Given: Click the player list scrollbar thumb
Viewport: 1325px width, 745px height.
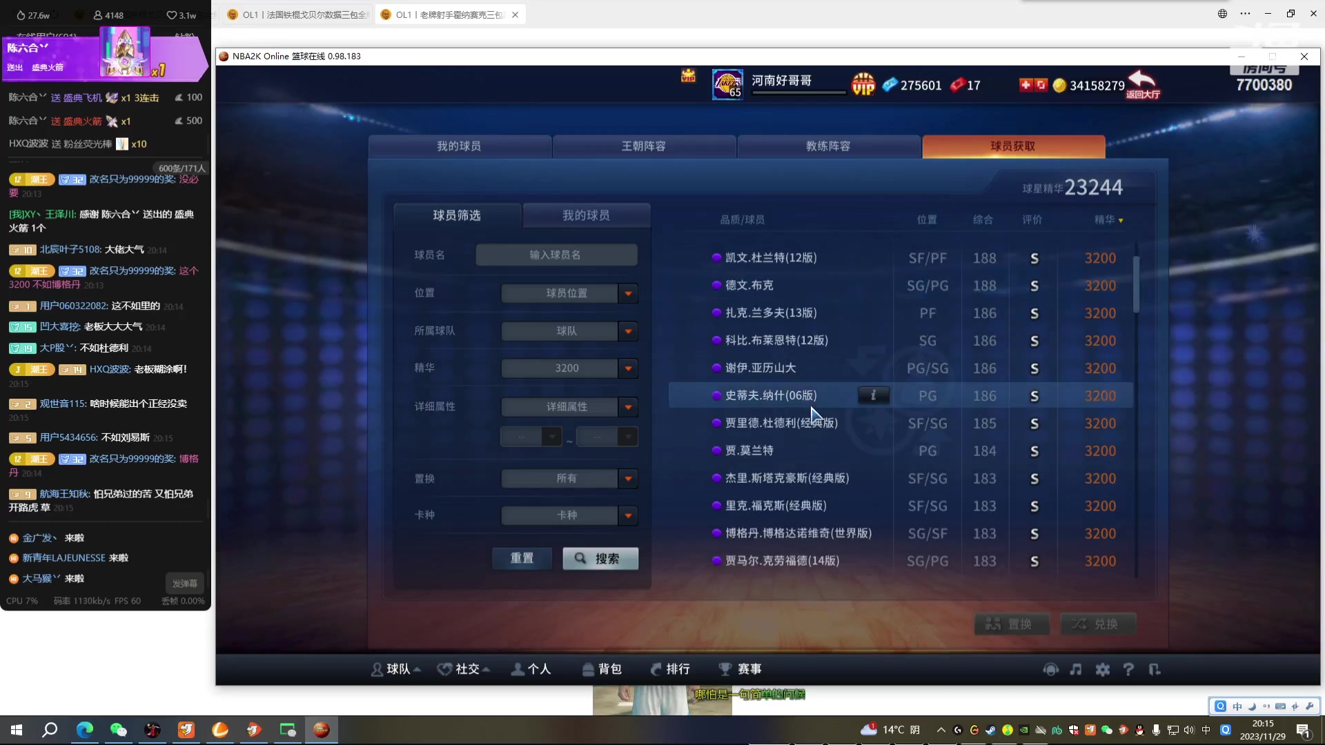Looking at the screenshot, I should (1136, 283).
